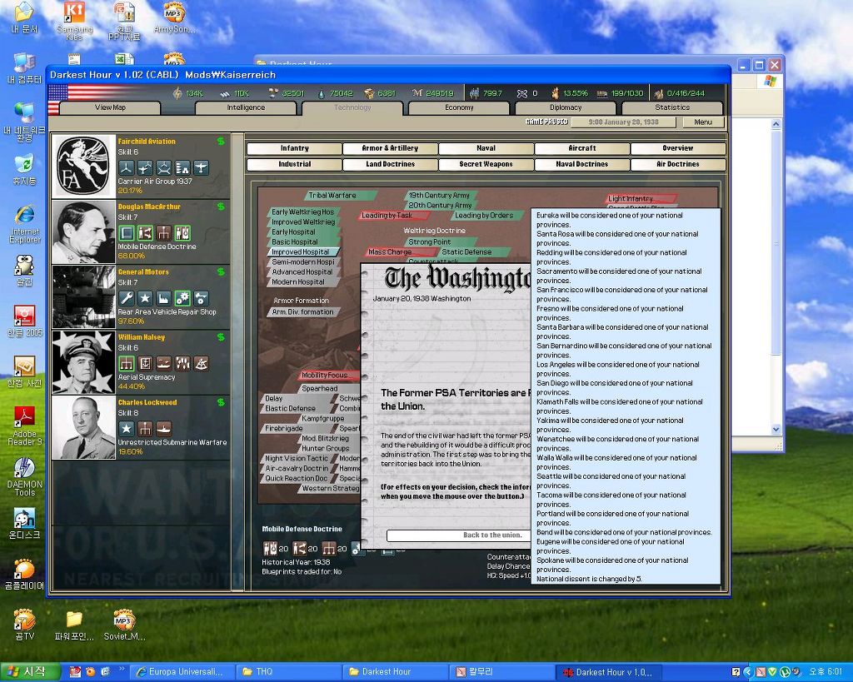Screen dimensions: 853x682
Task: Show the Secret Weapons category
Action: 486,164
